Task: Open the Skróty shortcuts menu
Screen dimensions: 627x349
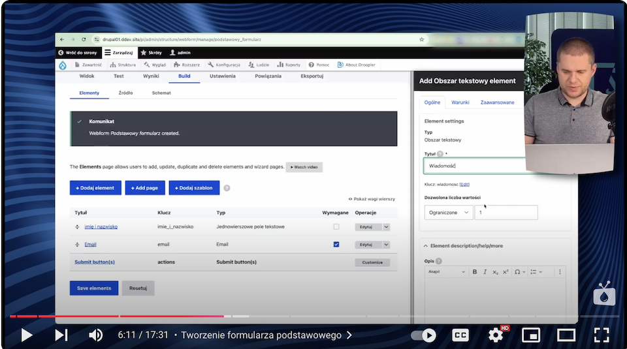Action: 151,53
